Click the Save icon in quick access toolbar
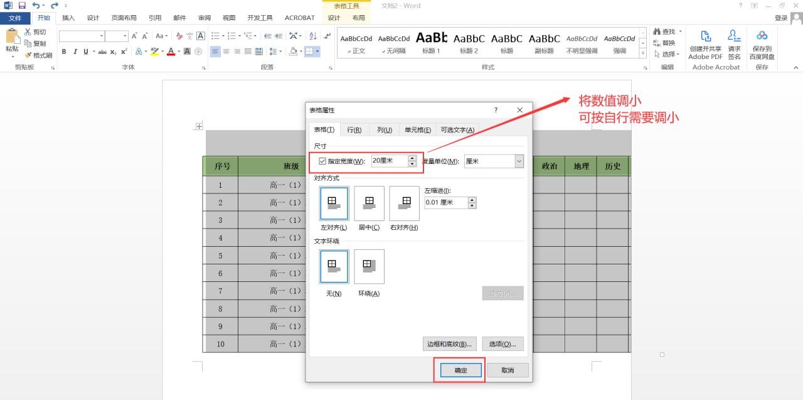 click(x=21, y=6)
